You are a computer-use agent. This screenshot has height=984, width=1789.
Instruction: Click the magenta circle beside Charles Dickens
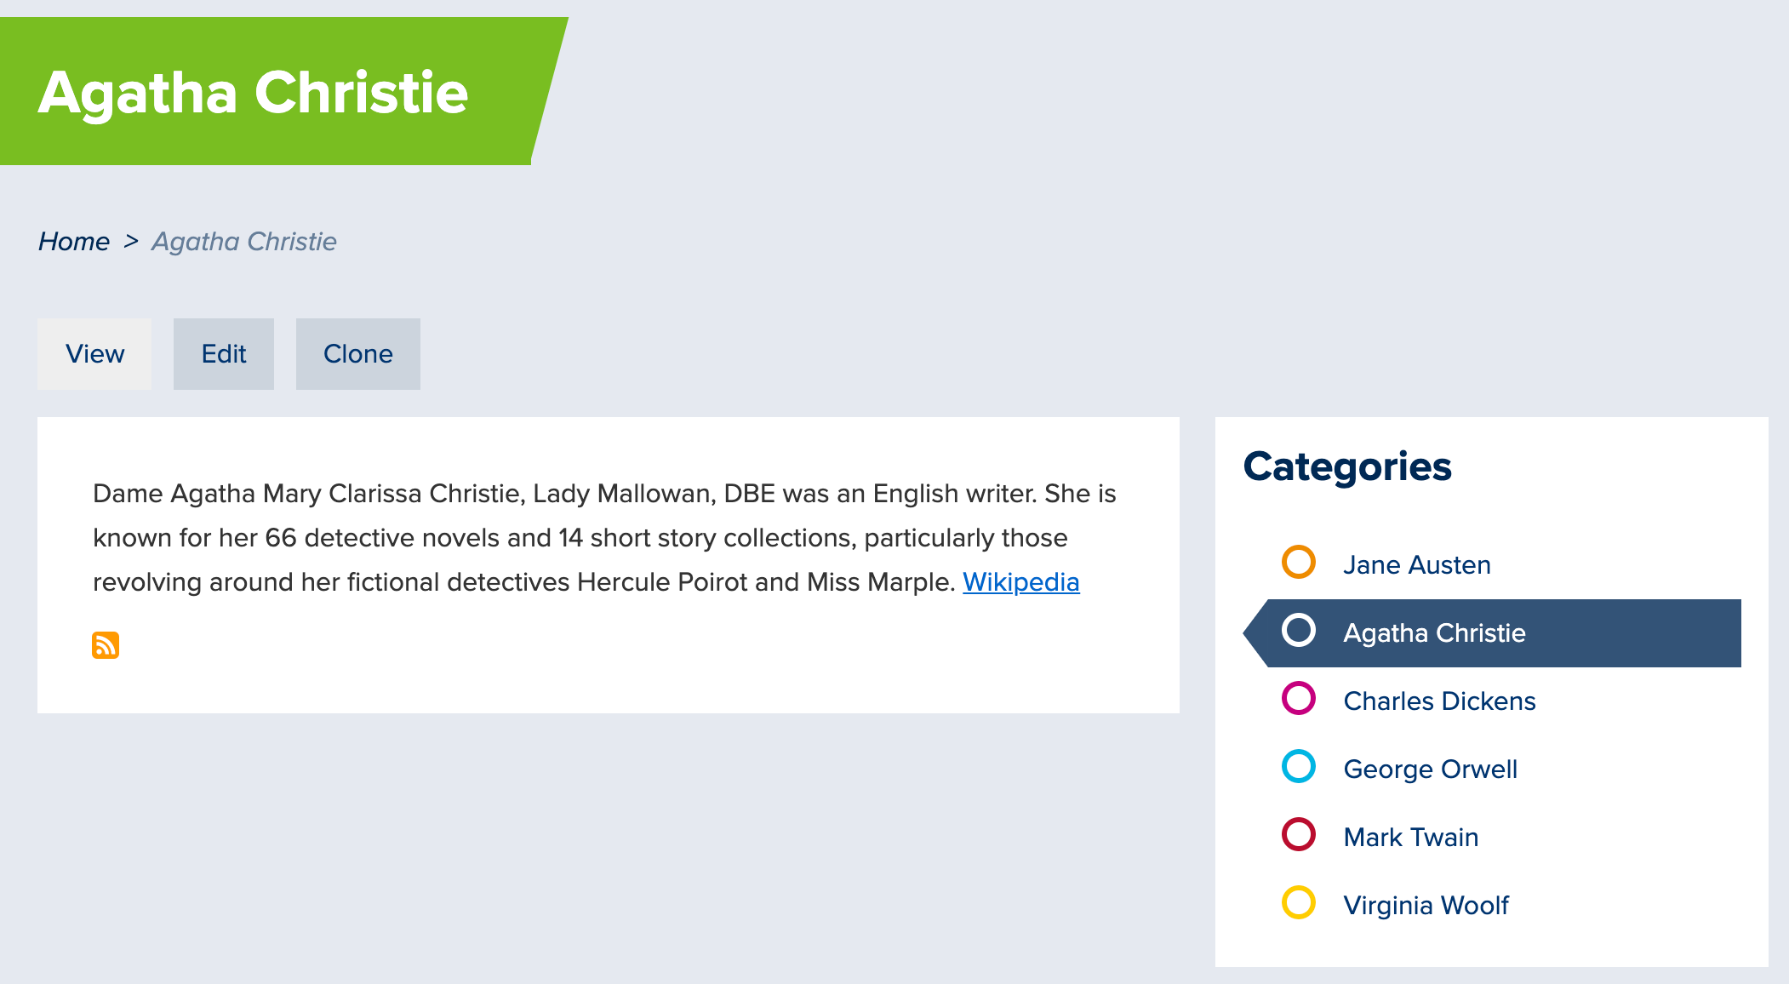click(x=1299, y=699)
